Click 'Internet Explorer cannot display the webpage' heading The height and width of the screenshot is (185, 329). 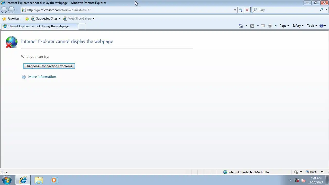tap(67, 41)
